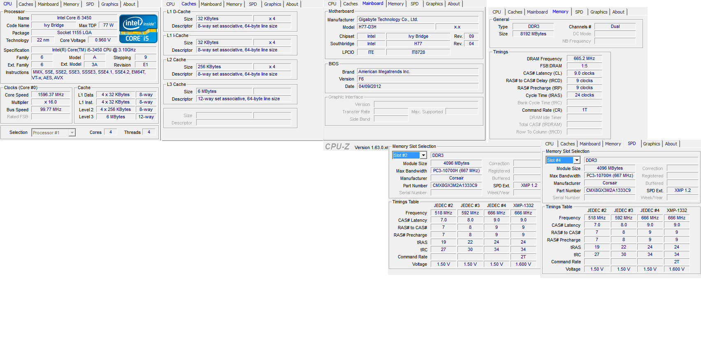Open Mainboard tab in the Processor panel
The image size is (701, 352).
(48, 4)
